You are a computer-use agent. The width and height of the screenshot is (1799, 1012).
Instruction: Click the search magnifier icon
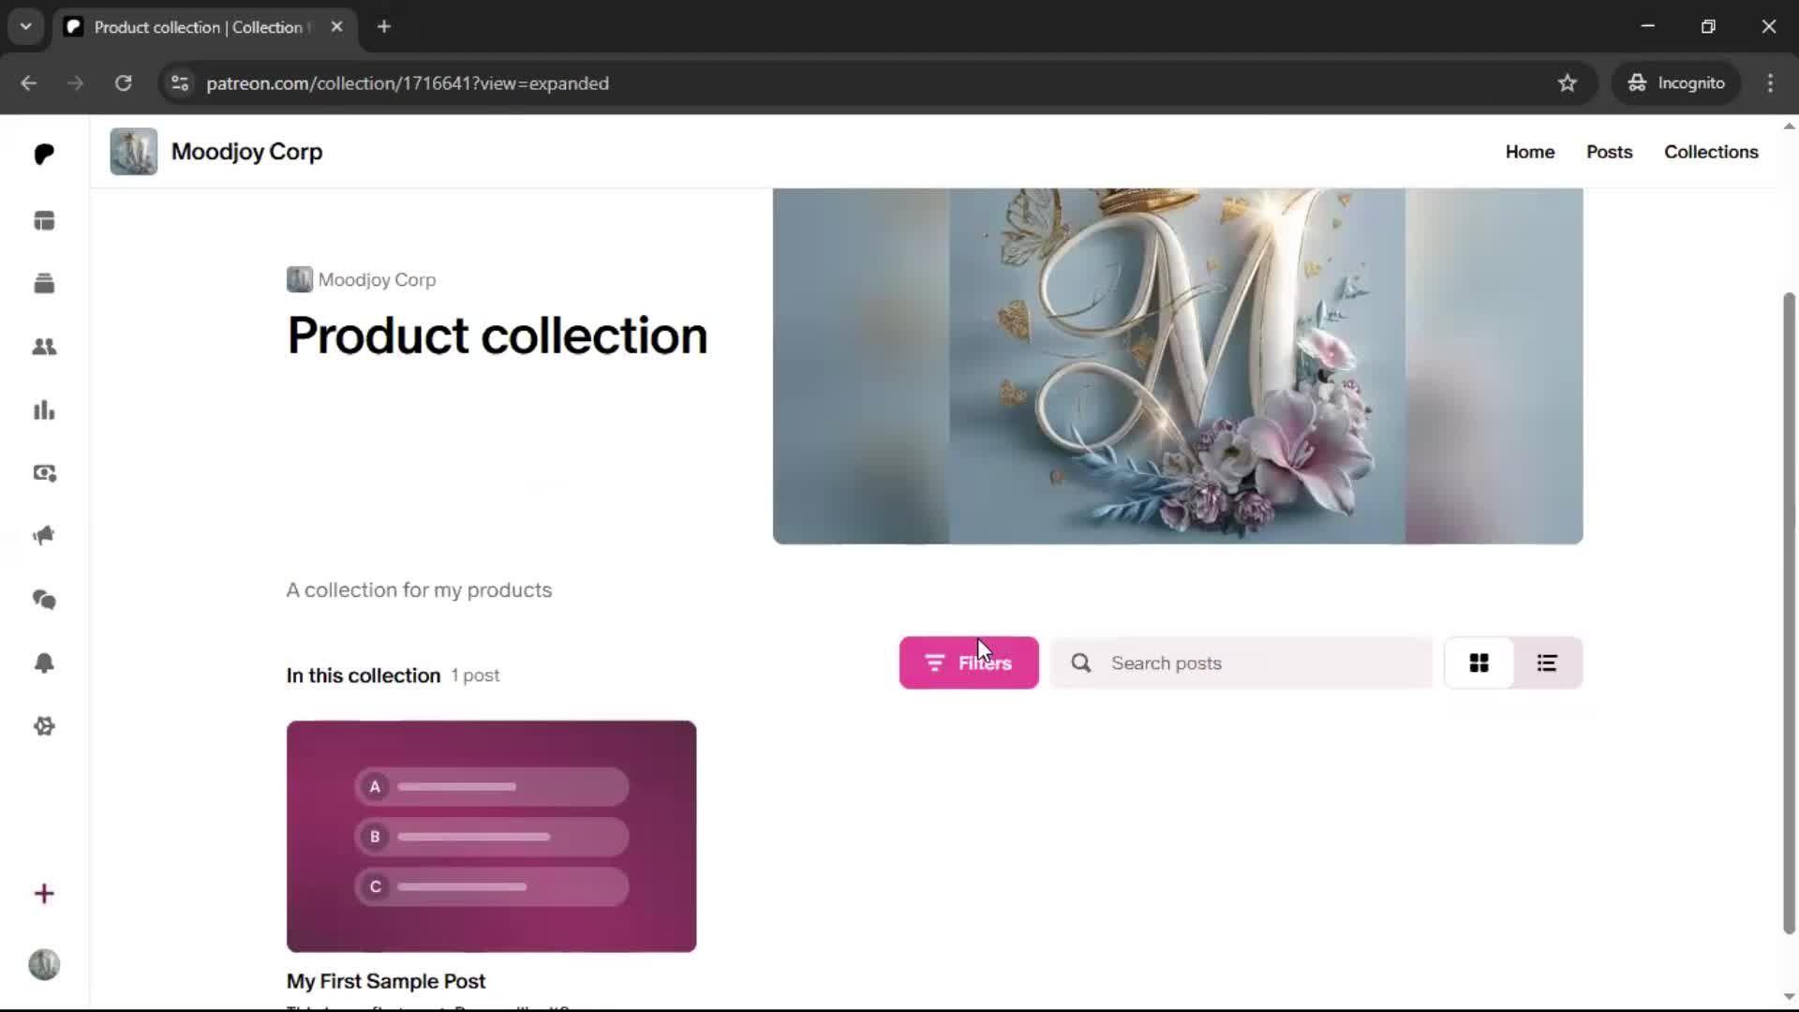pos(1081,663)
